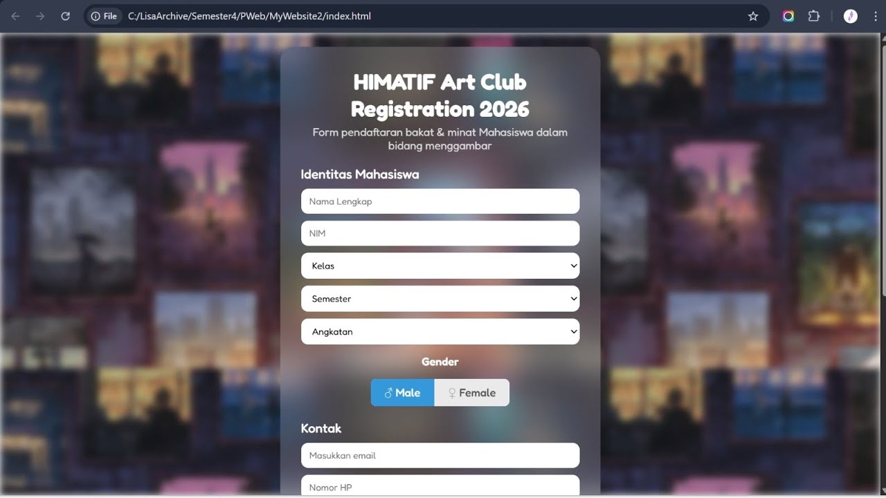
Task: Go forward to the next page
Action: 40,16
